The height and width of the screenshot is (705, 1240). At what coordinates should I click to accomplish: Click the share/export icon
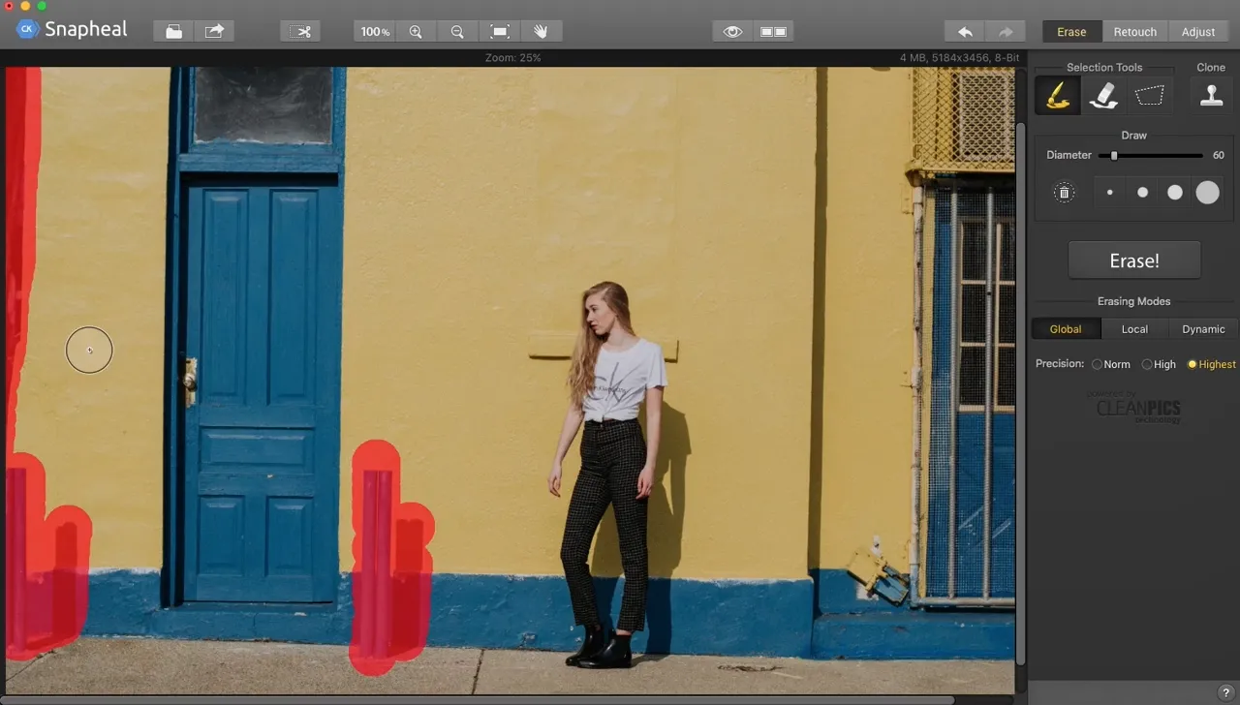214,31
